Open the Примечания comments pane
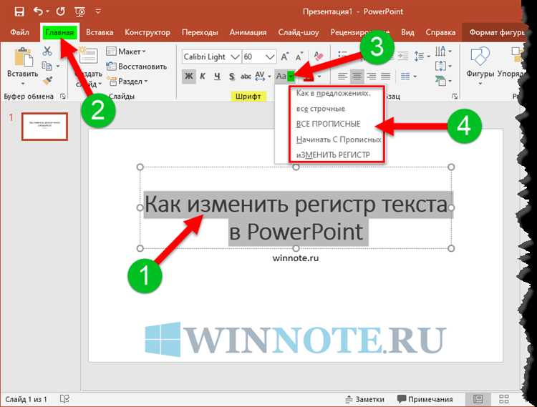The image size is (537, 407). point(425,399)
